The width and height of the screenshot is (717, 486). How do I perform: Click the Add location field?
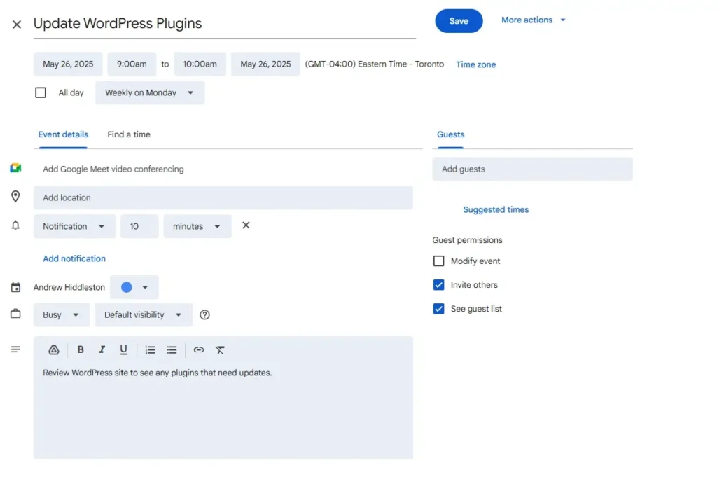223,197
